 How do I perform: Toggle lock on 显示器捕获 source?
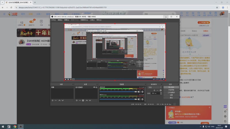[96, 87]
